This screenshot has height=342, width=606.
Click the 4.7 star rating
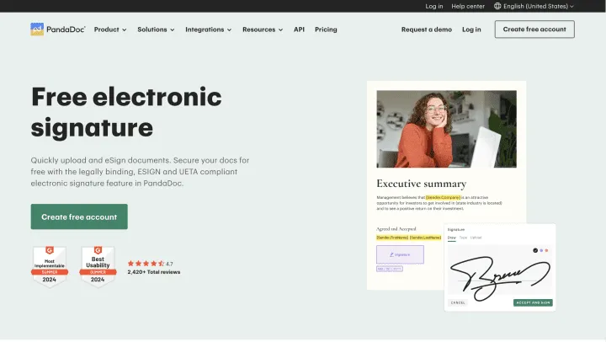click(x=150, y=264)
